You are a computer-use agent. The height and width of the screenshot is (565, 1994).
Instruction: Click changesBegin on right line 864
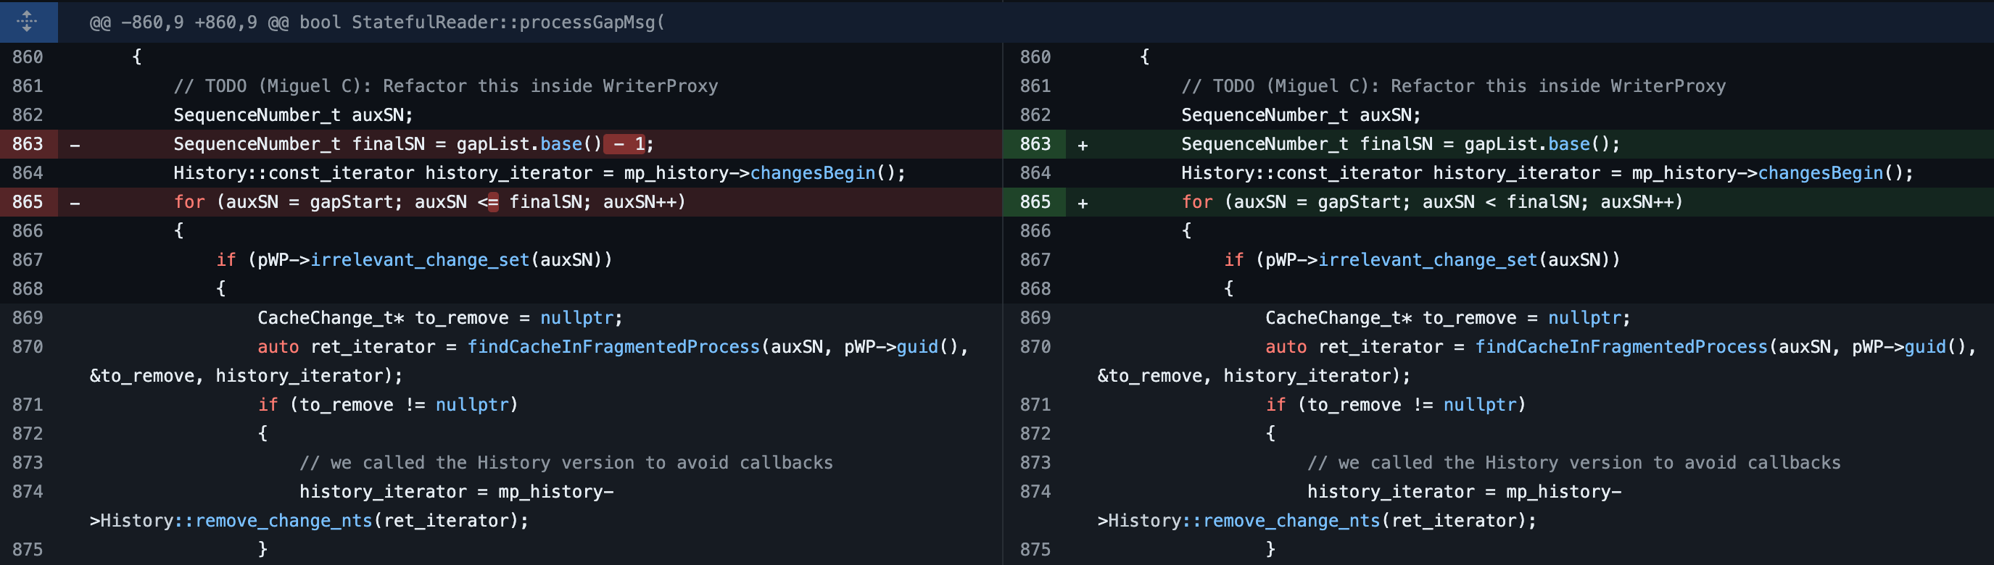tap(1820, 173)
